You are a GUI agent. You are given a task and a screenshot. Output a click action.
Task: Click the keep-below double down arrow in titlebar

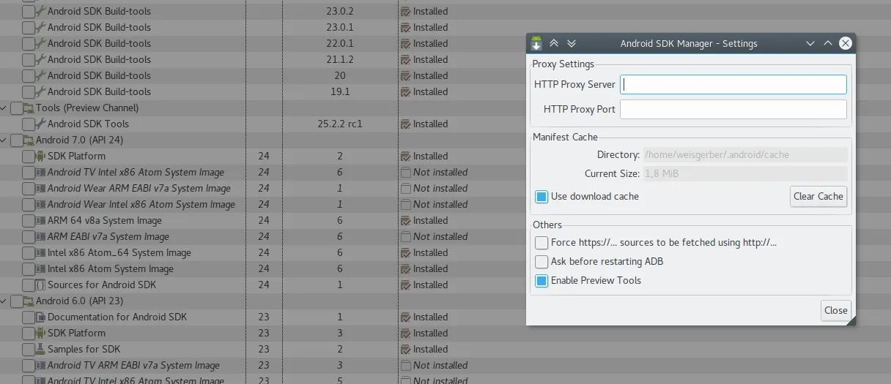click(x=572, y=43)
